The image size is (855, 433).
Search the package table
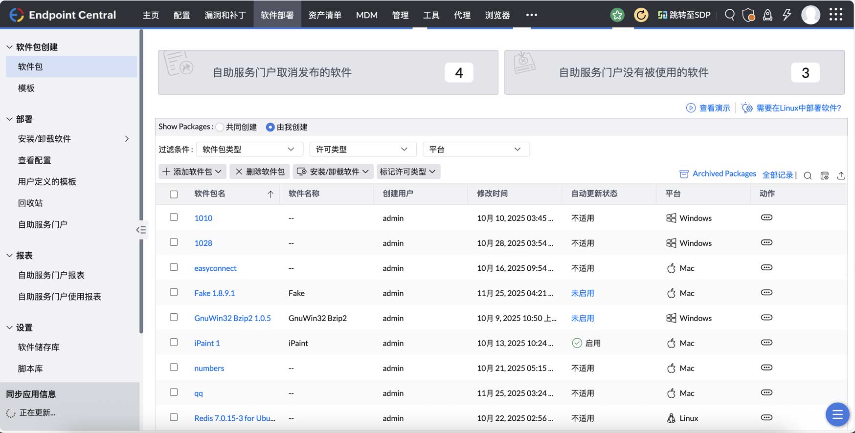[808, 175]
